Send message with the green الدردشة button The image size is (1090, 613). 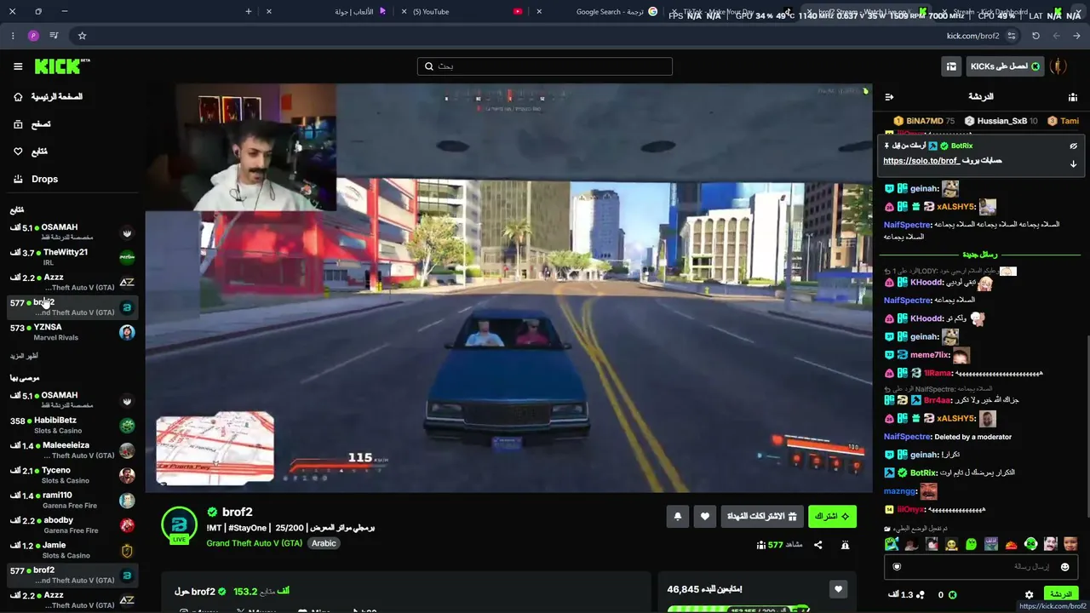coord(1060,594)
